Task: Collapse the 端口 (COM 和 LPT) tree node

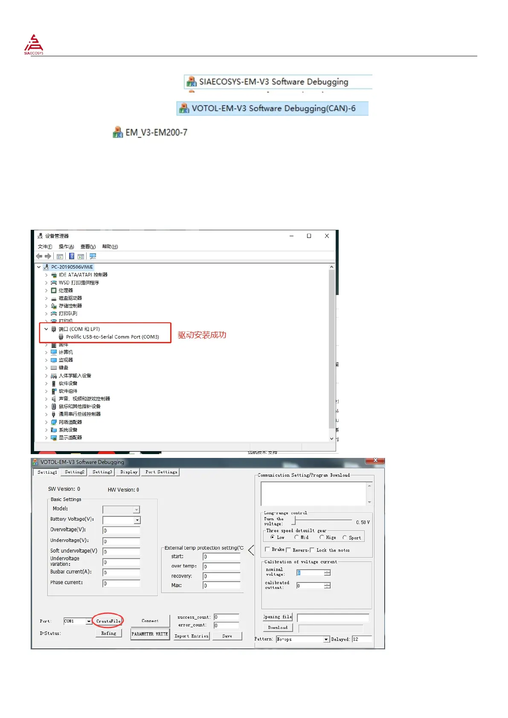Action: coord(46,329)
